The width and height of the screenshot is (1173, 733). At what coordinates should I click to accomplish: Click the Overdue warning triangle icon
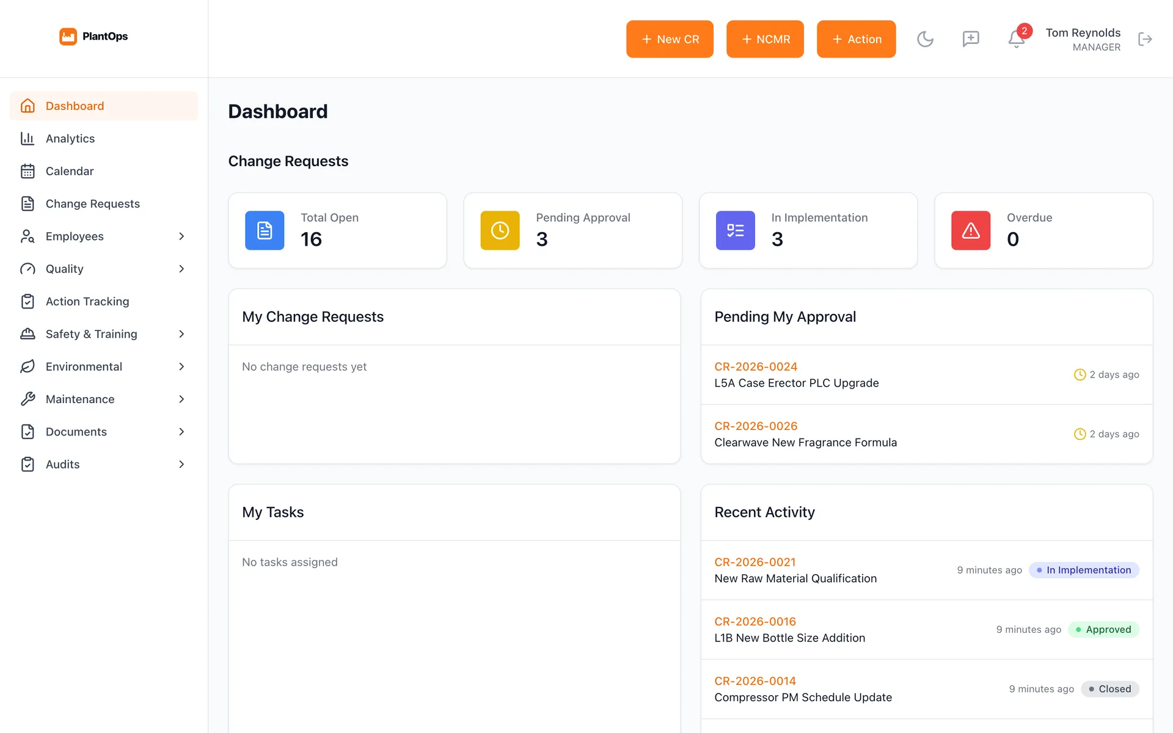(x=970, y=230)
